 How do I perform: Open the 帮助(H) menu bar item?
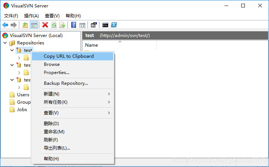tap(73, 16)
